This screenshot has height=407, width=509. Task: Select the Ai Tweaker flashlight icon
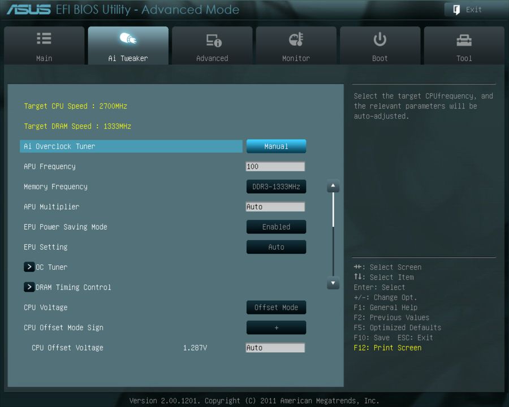tap(128, 38)
